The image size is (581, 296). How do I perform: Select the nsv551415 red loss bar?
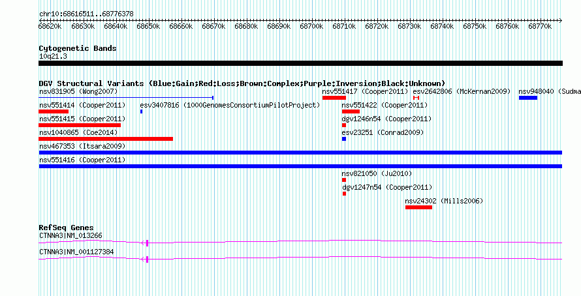[x=80, y=125]
